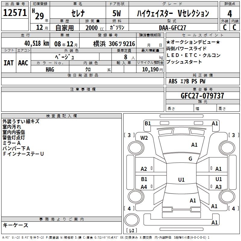241x241 pixels.
Task: Select the A4 damage mark on the diagram
Action: click(144, 187)
